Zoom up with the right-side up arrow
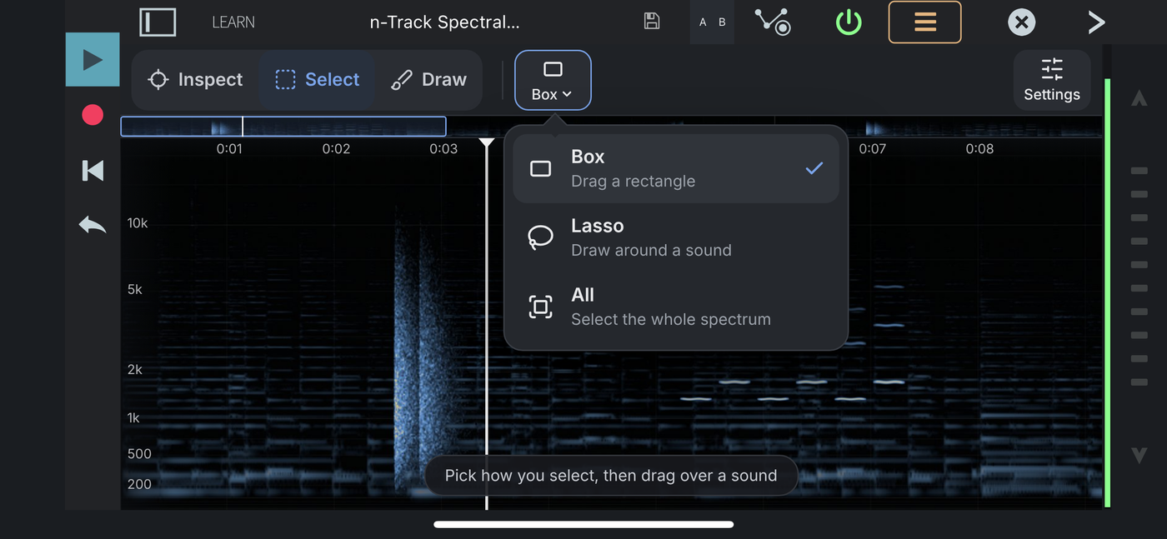 (x=1139, y=98)
